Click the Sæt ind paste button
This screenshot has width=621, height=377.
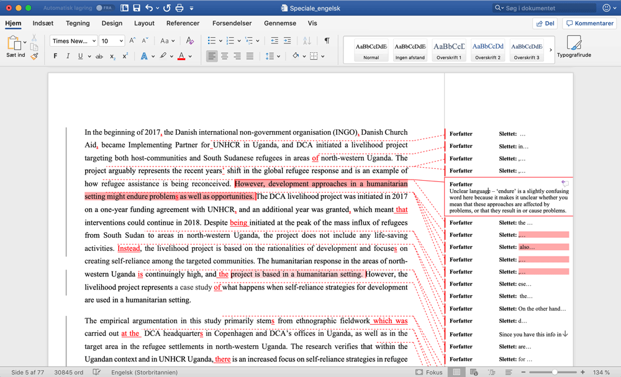[16, 47]
